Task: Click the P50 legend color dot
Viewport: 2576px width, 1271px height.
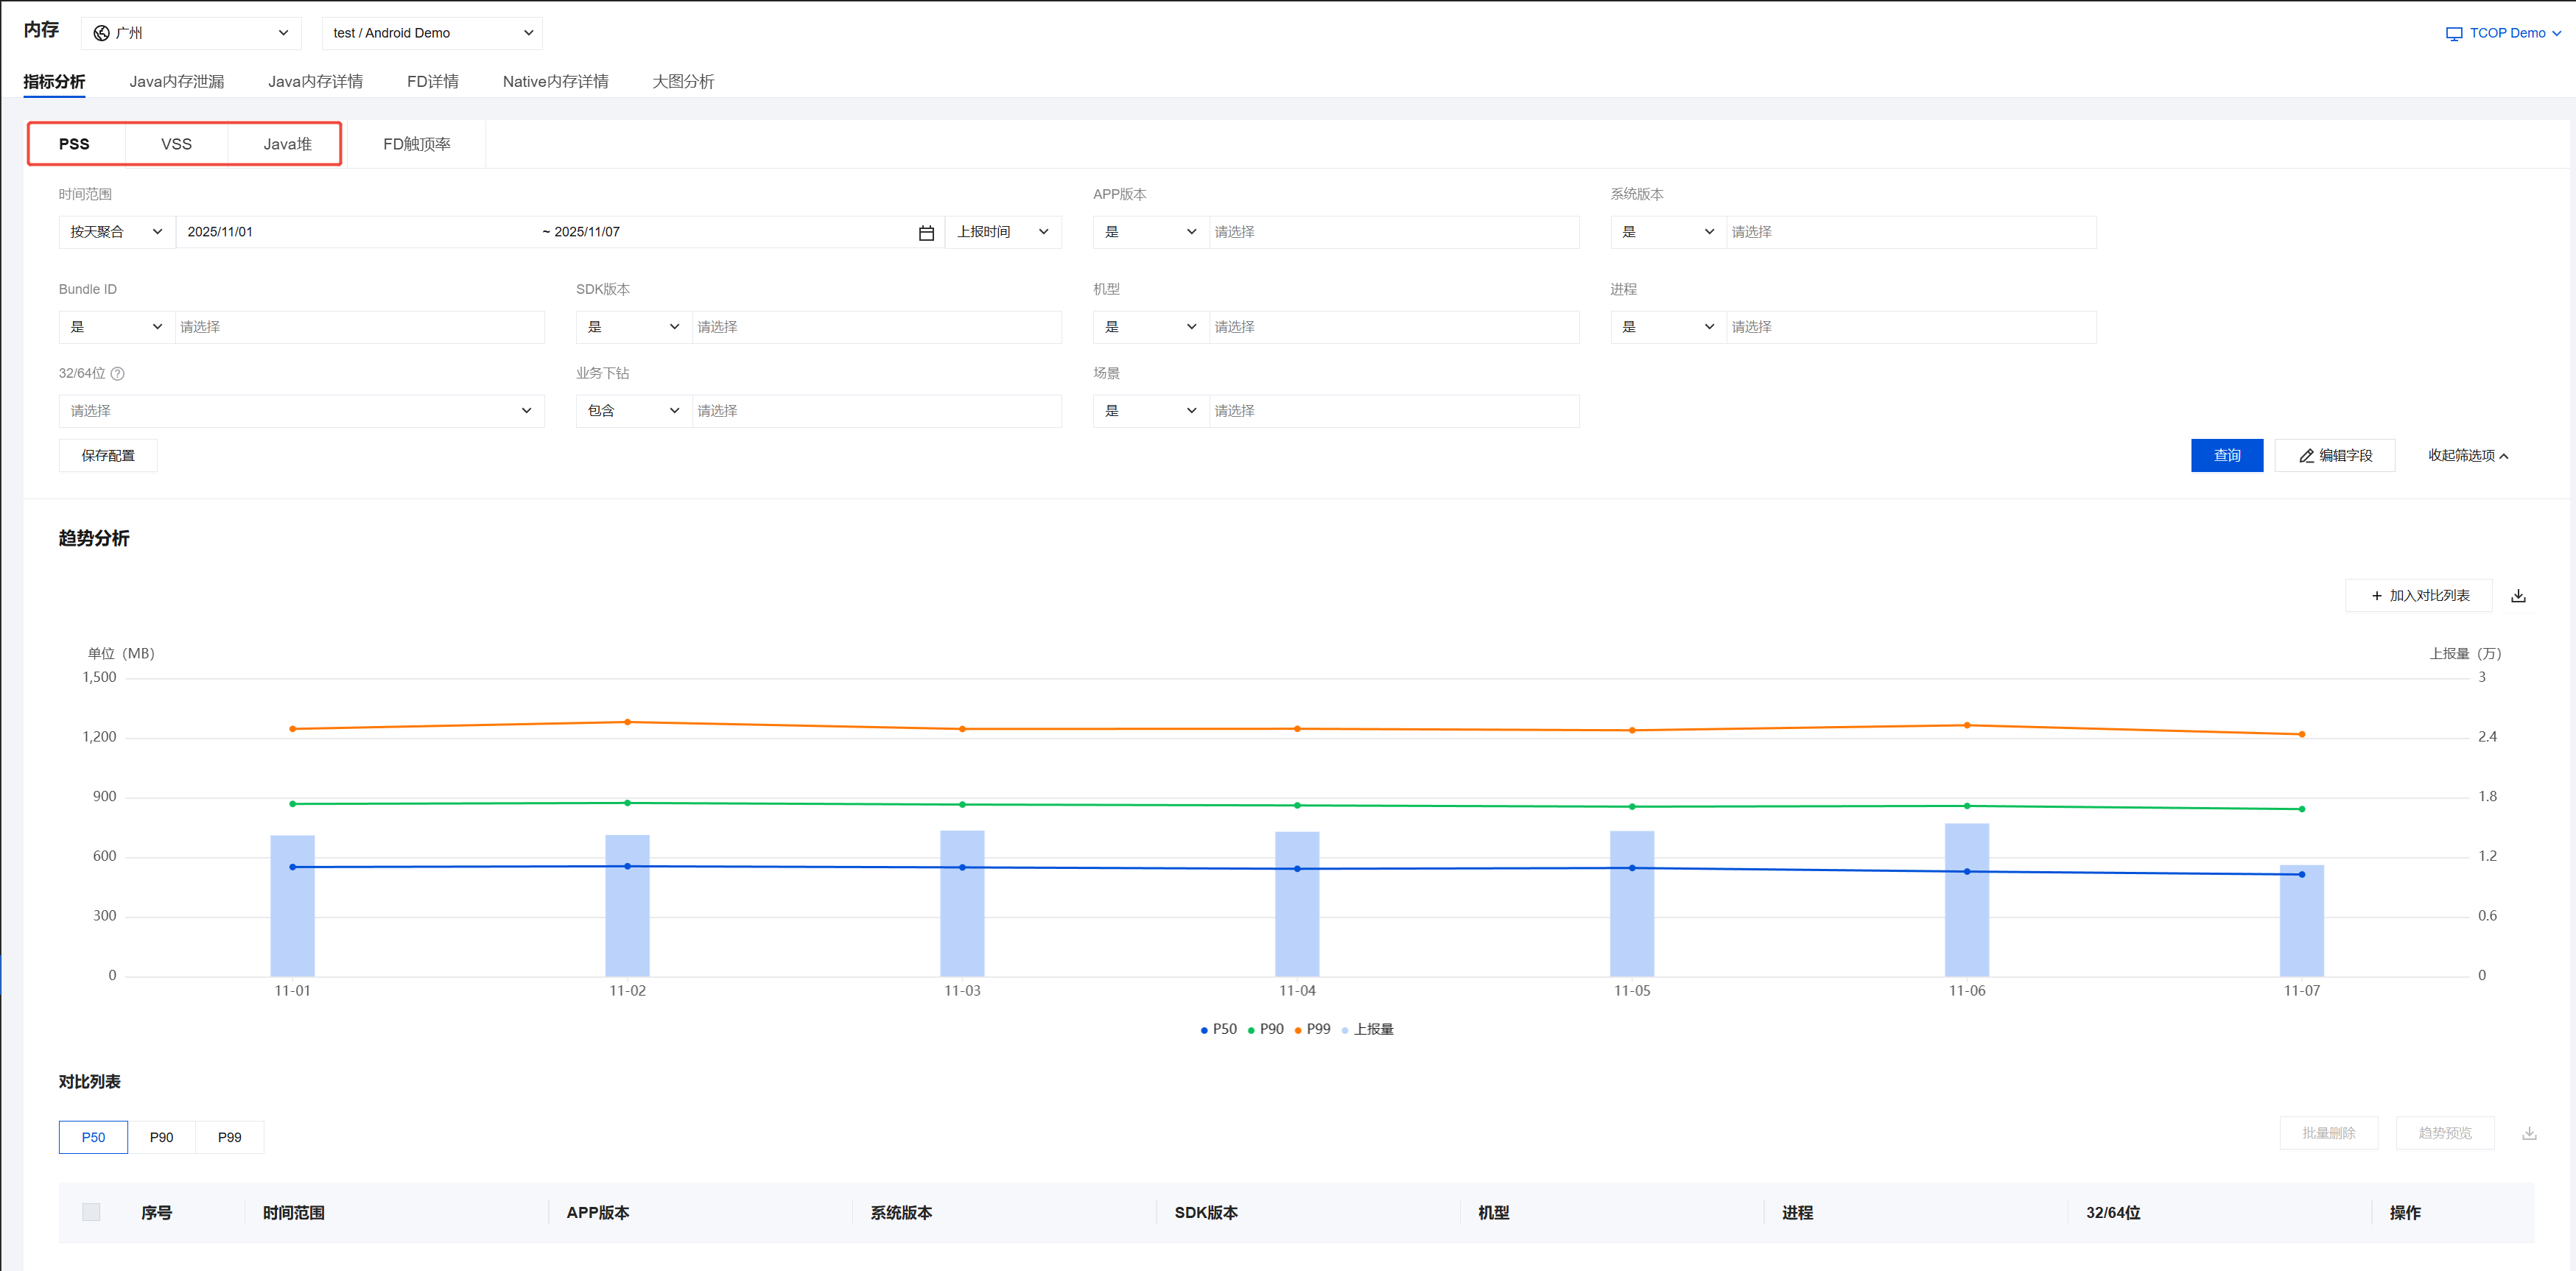Action: pyautogui.click(x=1203, y=1030)
